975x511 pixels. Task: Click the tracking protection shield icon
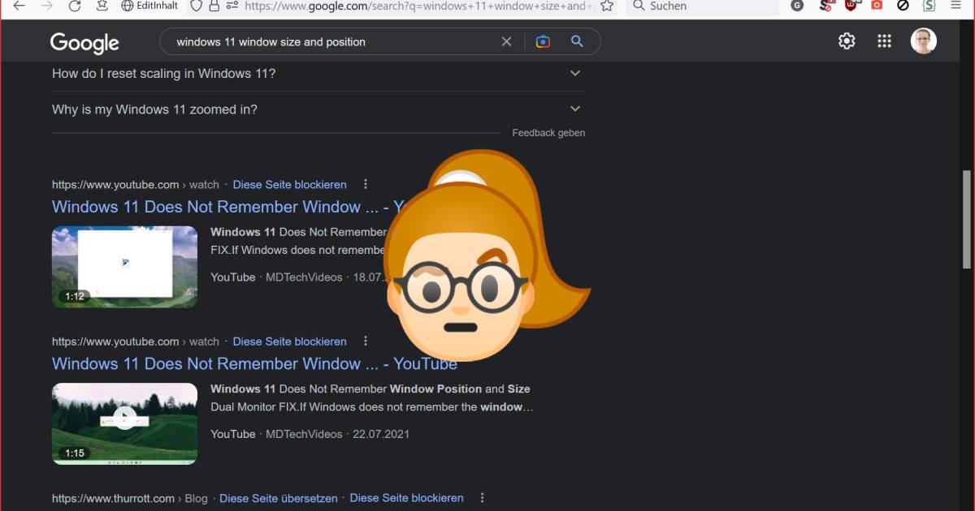tap(195, 5)
